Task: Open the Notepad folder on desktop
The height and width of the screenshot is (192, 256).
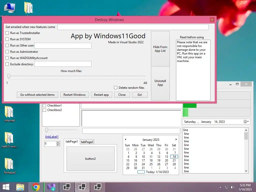Action: point(9,166)
